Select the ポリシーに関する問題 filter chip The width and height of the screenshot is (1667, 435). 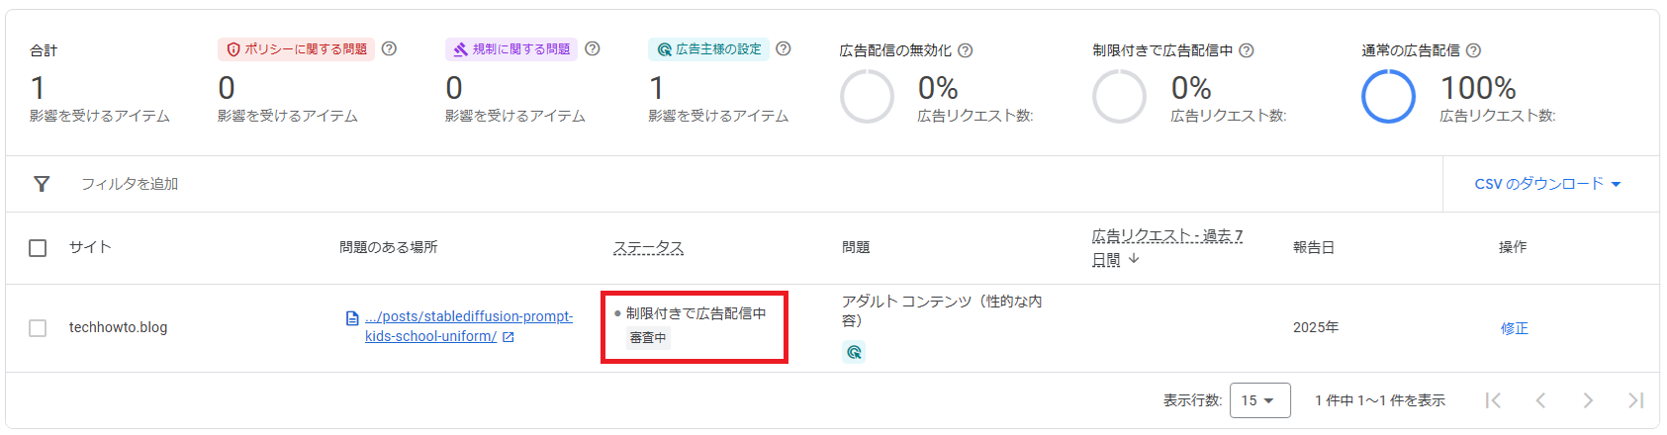(297, 49)
